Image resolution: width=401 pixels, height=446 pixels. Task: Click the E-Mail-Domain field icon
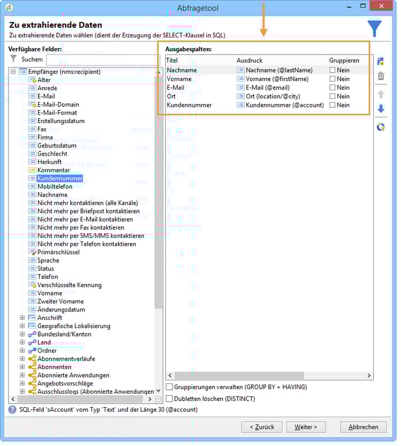[32, 104]
